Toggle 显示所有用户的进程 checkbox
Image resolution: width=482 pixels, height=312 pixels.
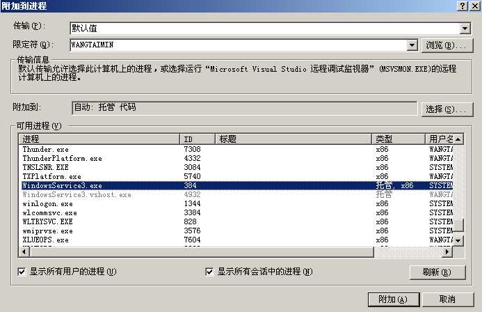coord(22,272)
